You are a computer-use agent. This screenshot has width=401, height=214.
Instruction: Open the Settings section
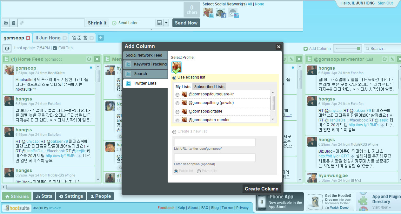click(x=71, y=196)
